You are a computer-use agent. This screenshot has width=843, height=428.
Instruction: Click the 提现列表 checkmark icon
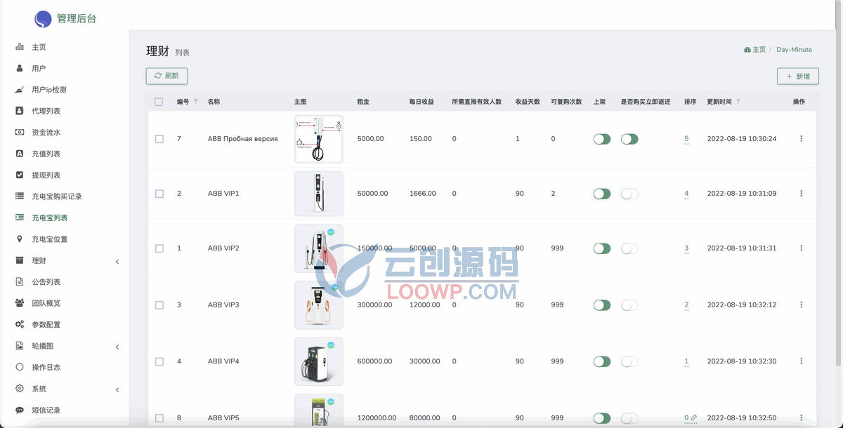tap(20, 175)
